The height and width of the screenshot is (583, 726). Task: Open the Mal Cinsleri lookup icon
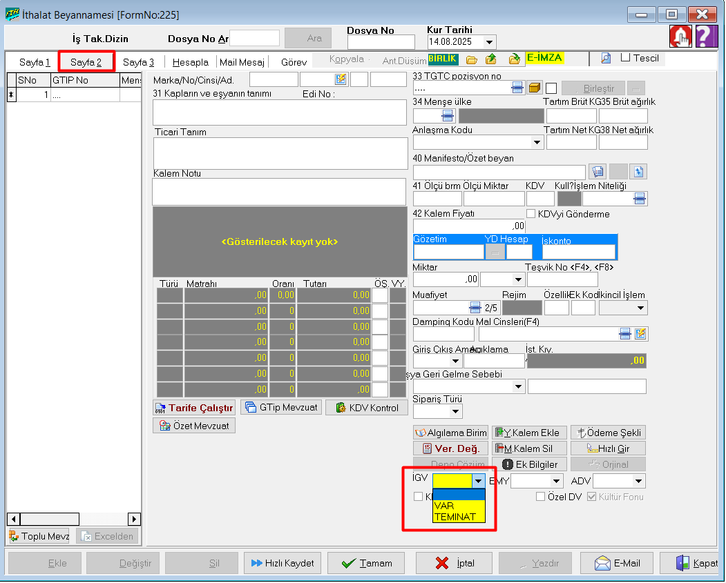[624, 334]
